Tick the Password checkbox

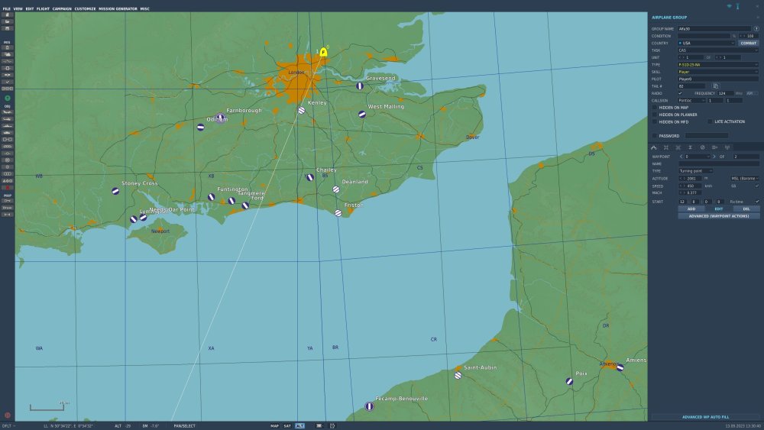(x=654, y=136)
